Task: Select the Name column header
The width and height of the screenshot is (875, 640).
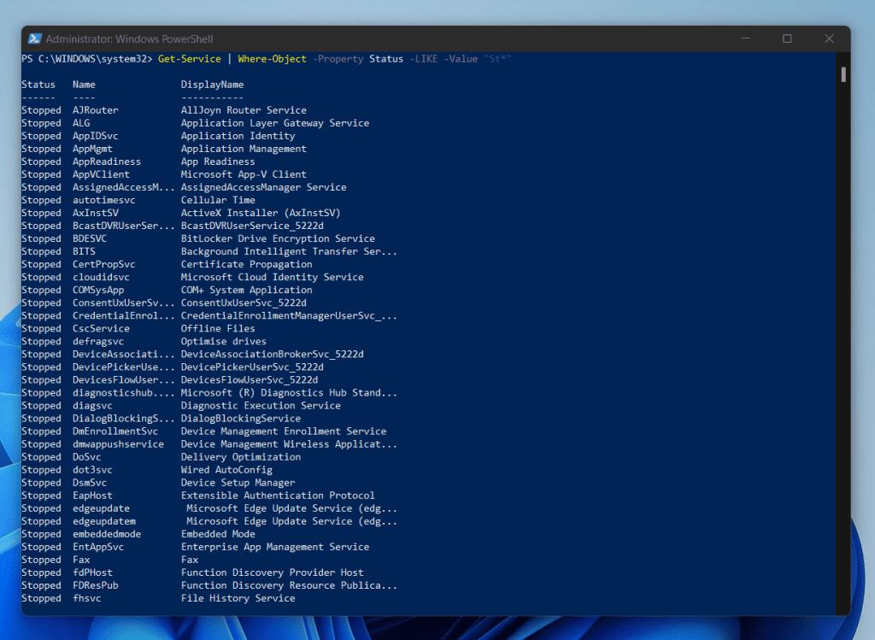Action: point(84,85)
